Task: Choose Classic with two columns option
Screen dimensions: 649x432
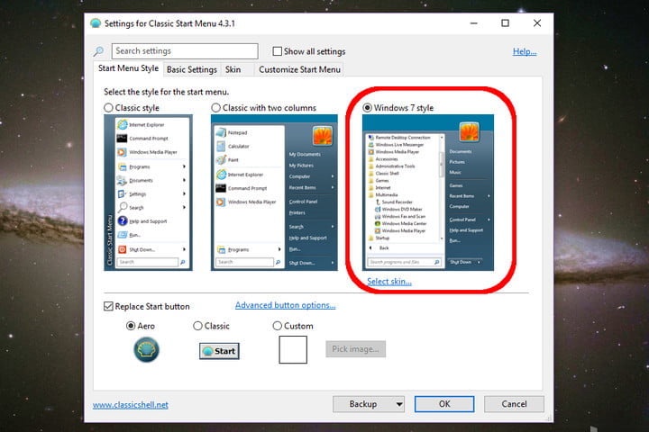Action: click(x=215, y=108)
